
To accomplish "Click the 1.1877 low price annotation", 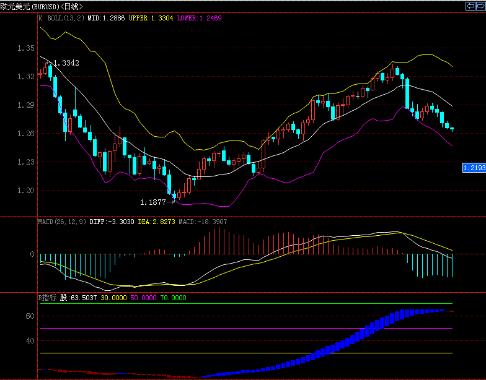I will pyautogui.click(x=152, y=202).
